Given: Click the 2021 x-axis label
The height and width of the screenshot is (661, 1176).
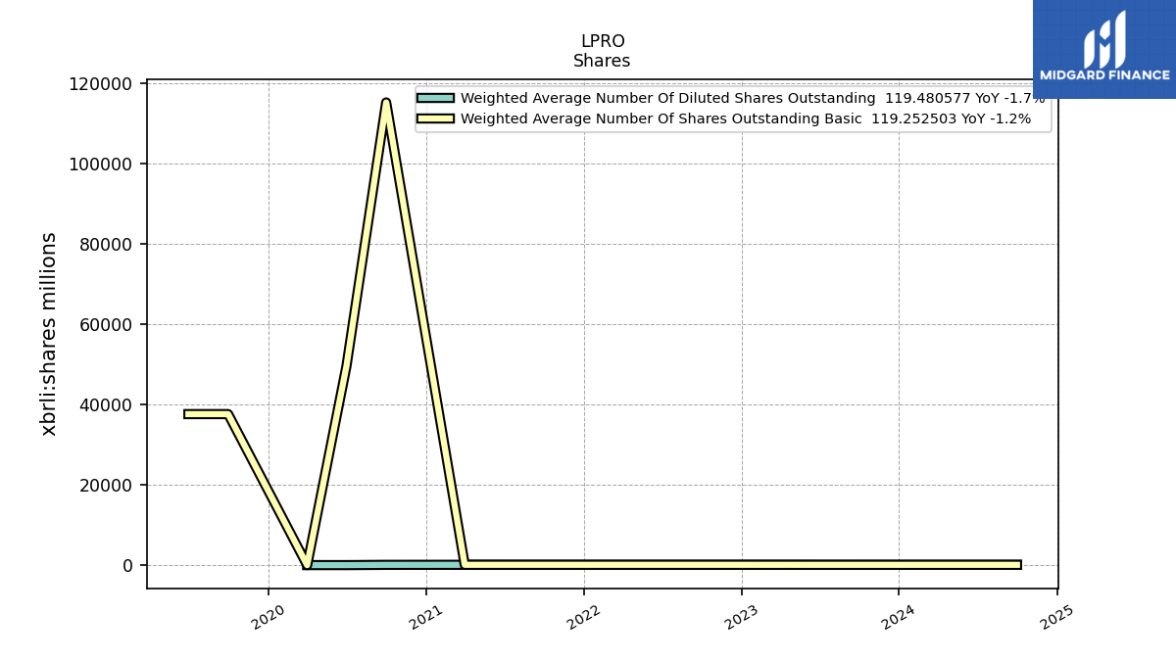Looking at the screenshot, I should 425,617.
